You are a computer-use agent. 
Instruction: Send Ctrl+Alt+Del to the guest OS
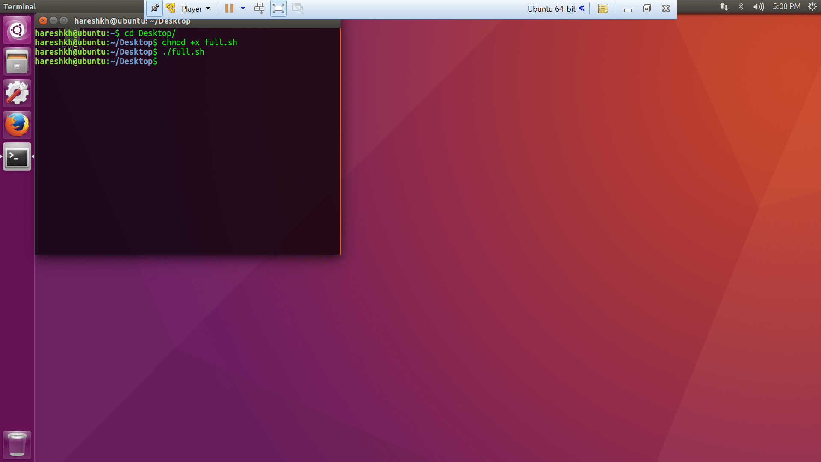tap(259, 8)
